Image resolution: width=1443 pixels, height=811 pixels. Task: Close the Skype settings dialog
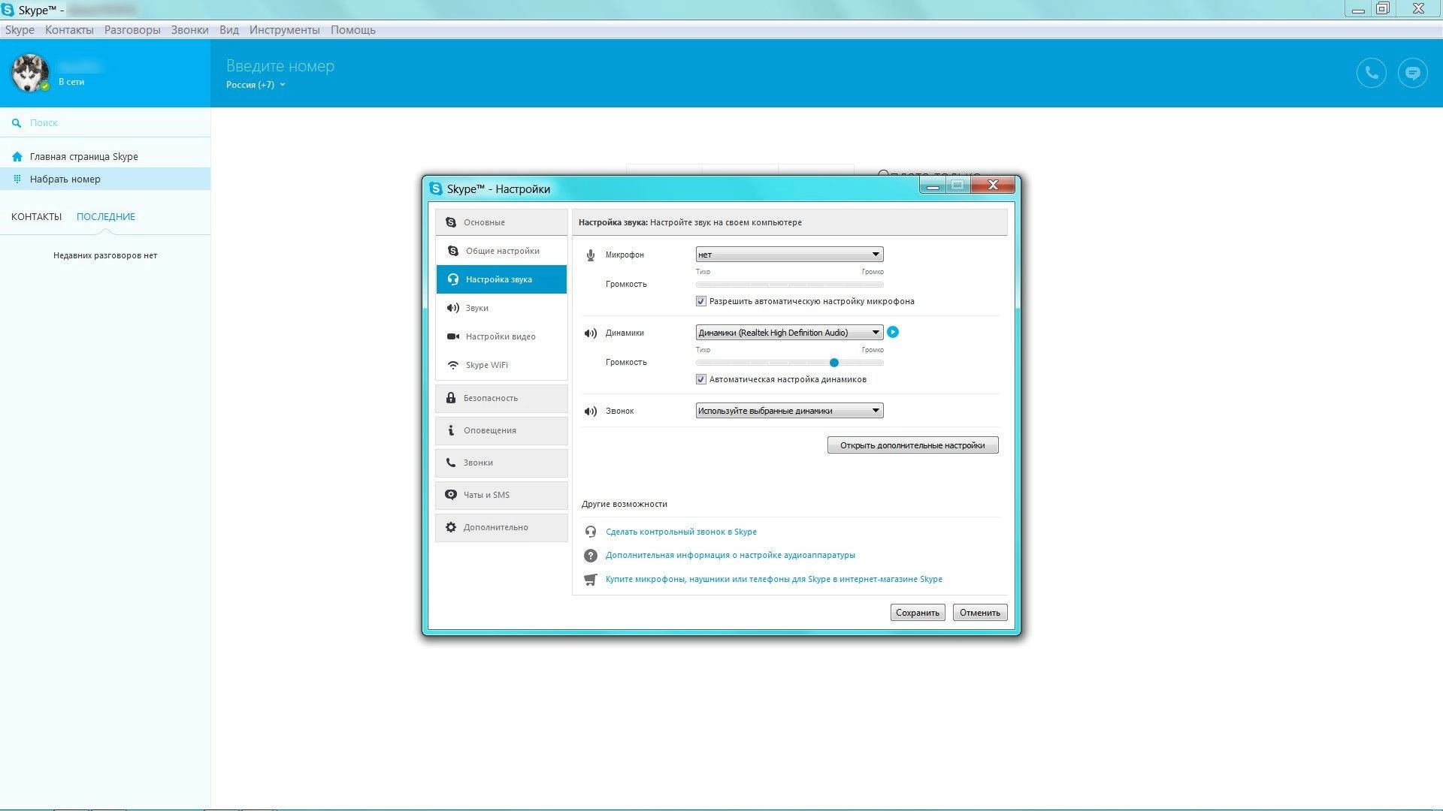tap(993, 185)
